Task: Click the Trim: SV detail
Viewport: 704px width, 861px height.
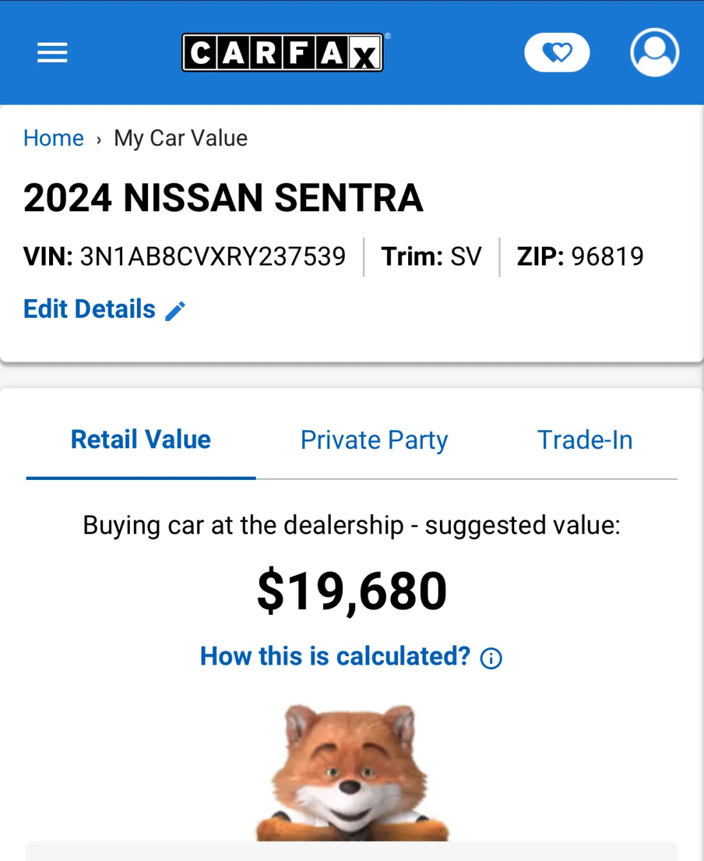Action: tap(431, 256)
